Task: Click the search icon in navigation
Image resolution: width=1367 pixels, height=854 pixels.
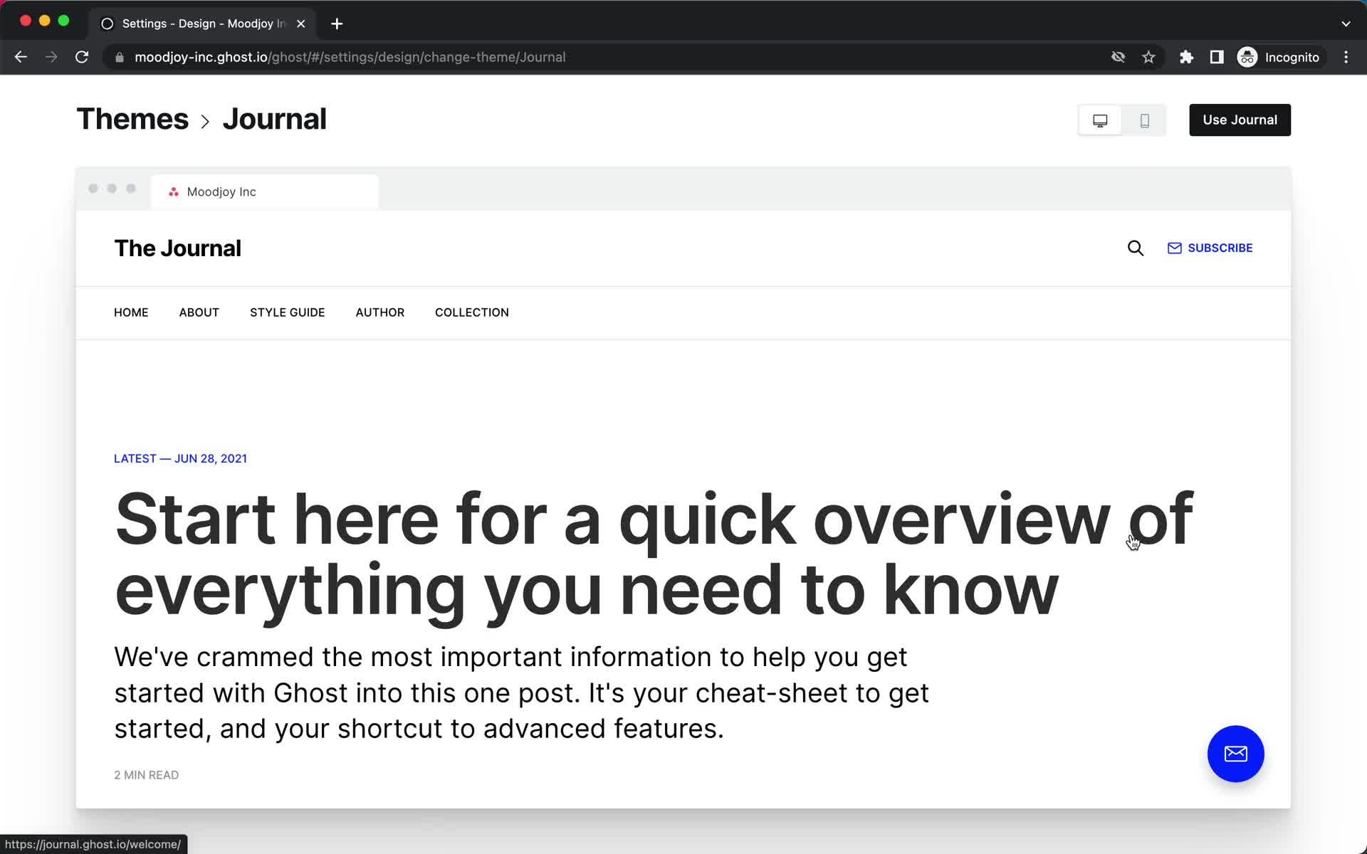Action: (1136, 248)
